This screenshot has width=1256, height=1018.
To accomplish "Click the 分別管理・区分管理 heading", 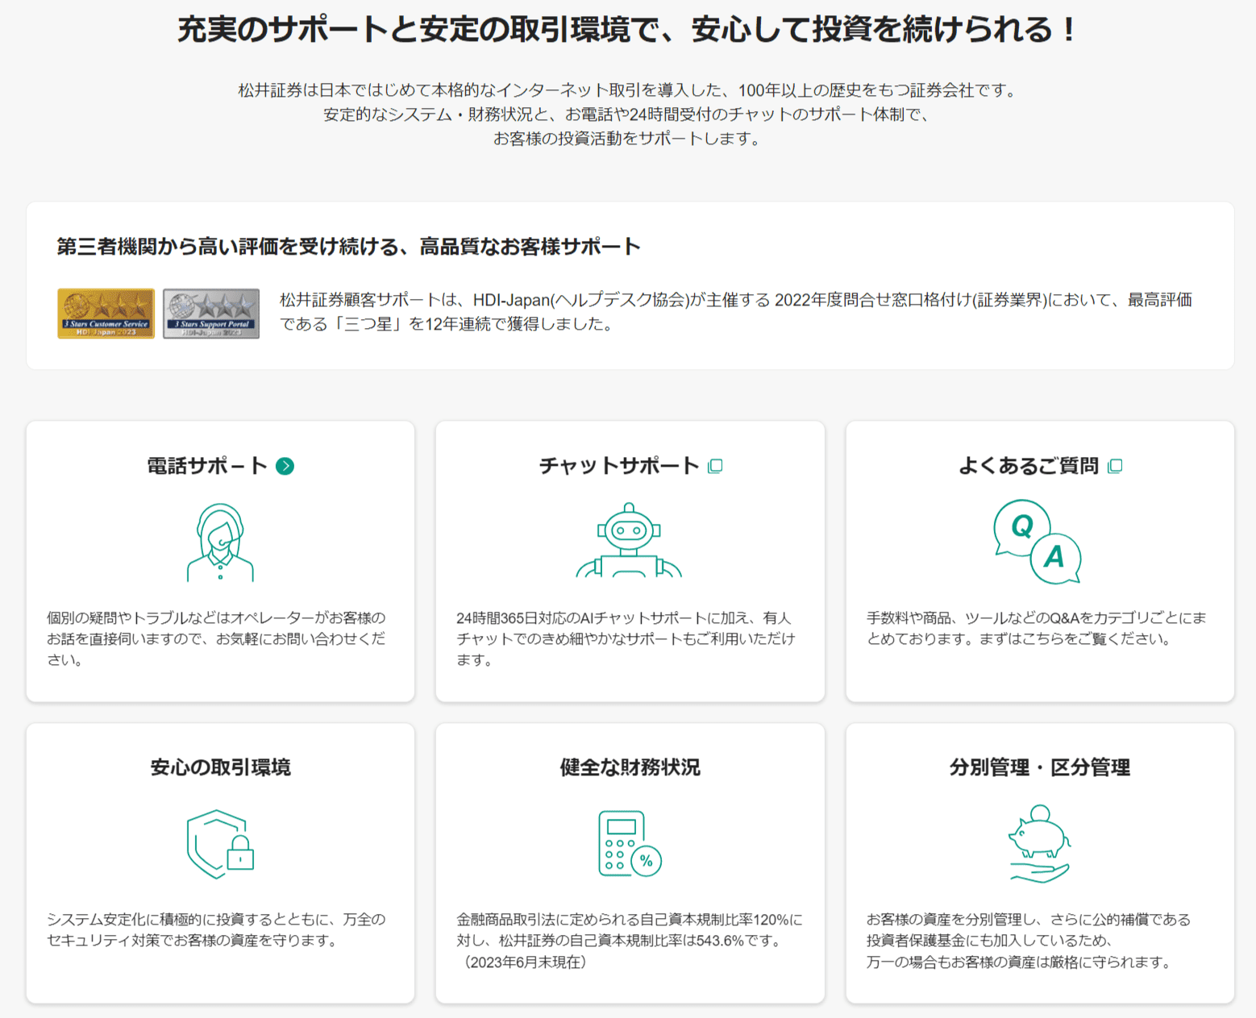I will 1039,767.
